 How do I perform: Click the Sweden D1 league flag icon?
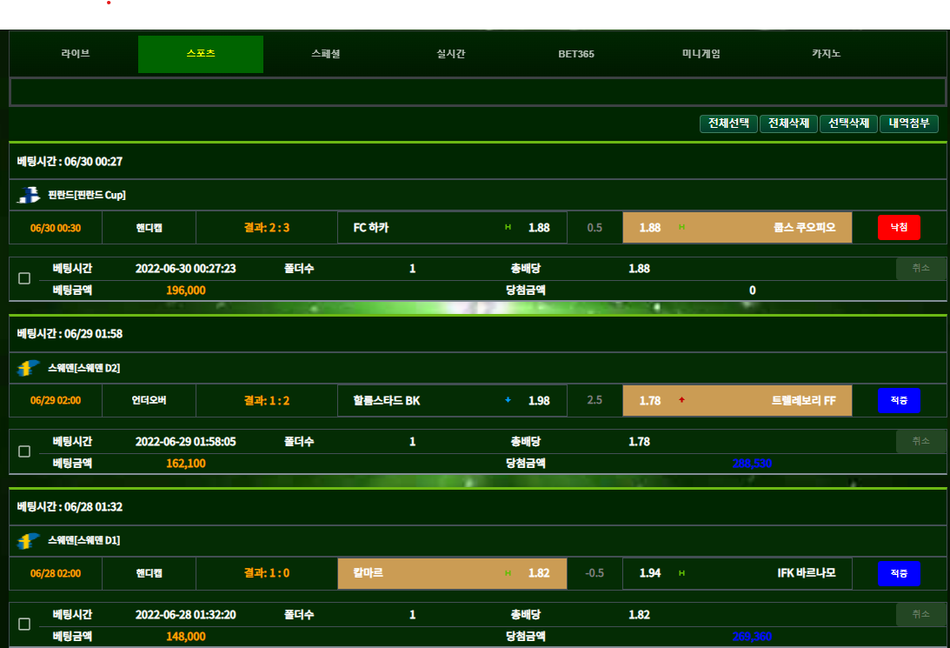pyautogui.click(x=29, y=540)
